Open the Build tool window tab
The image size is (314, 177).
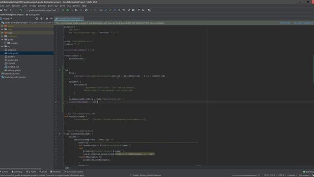click(43, 172)
